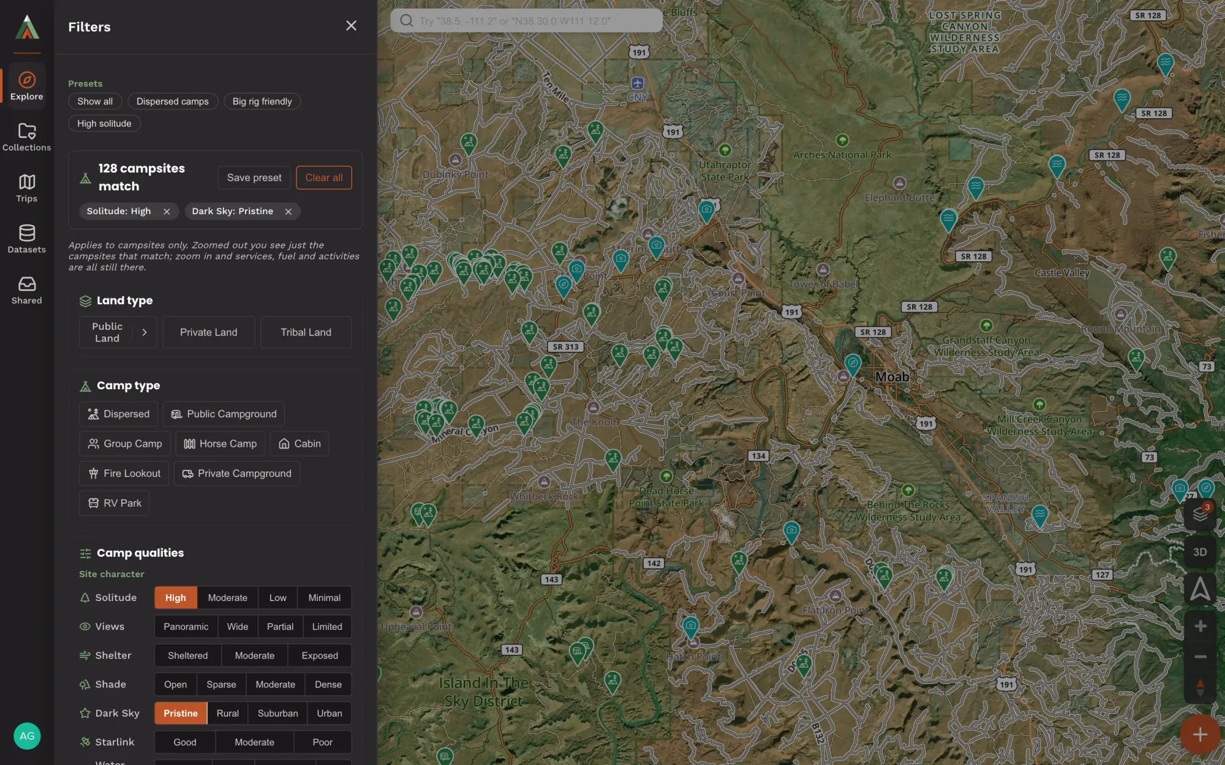Click the Save preset button
1225x765 pixels.
(254, 177)
